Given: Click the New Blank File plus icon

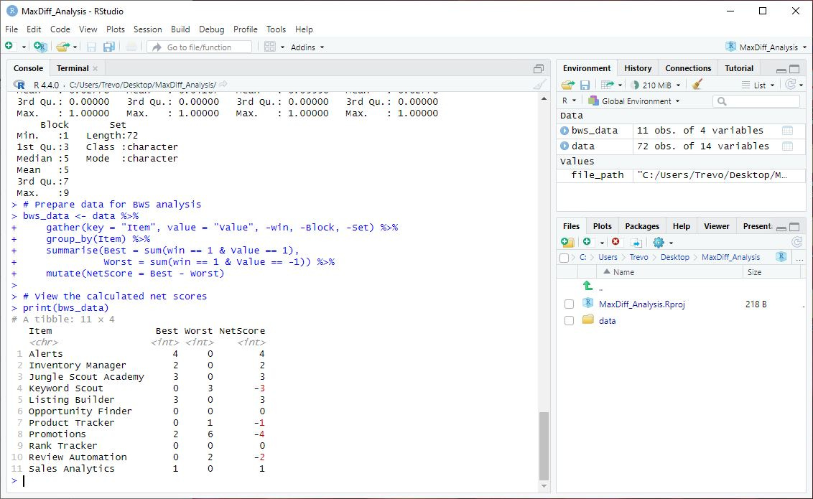Looking at the screenshot, I should point(587,242).
